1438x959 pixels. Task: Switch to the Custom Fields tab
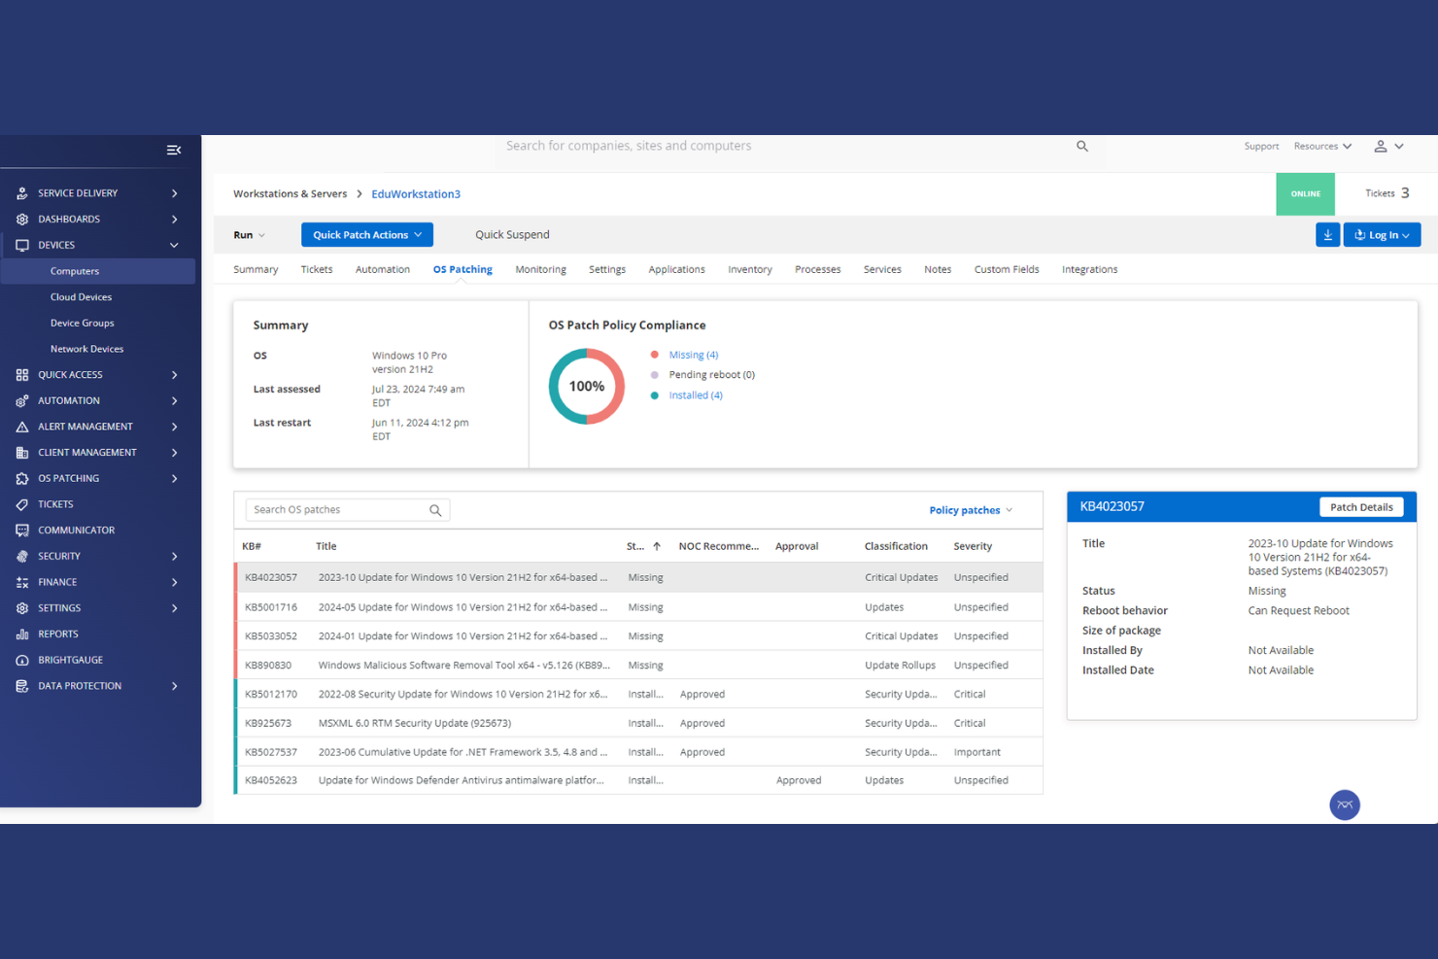tap(1007, 269)
